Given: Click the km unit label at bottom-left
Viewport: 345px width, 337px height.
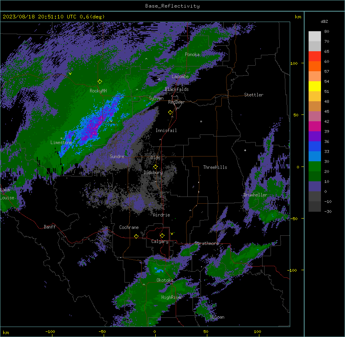Looking at the screenshot, I should pos(6,332).
